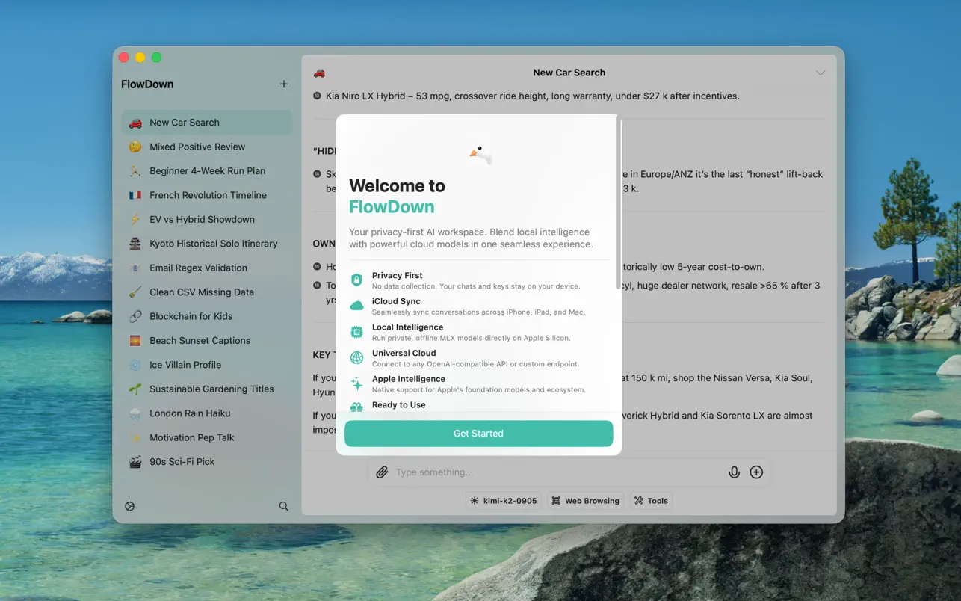Click the French flag icon in sidebar

[135, 195]
